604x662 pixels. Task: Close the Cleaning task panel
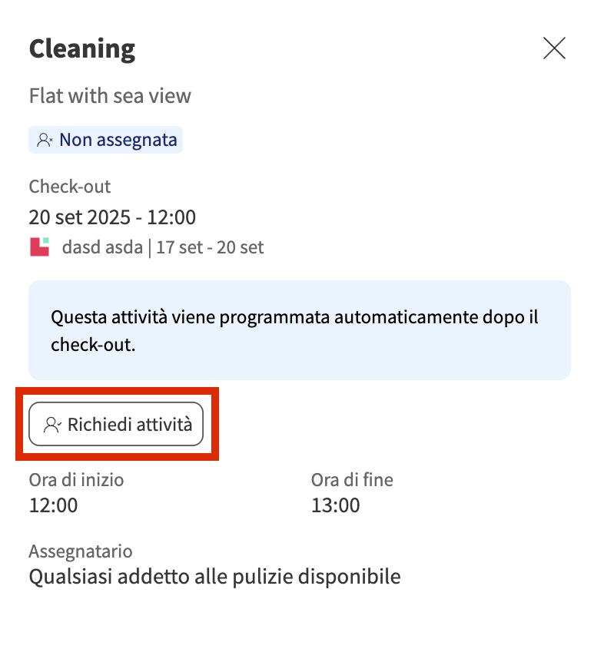[x=554, y=48]
